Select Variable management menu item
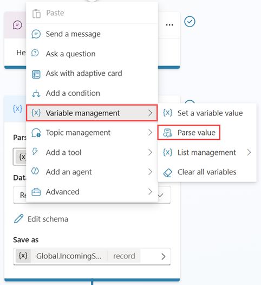This screenshot has width=261, height=285. (x=92, y=113)
